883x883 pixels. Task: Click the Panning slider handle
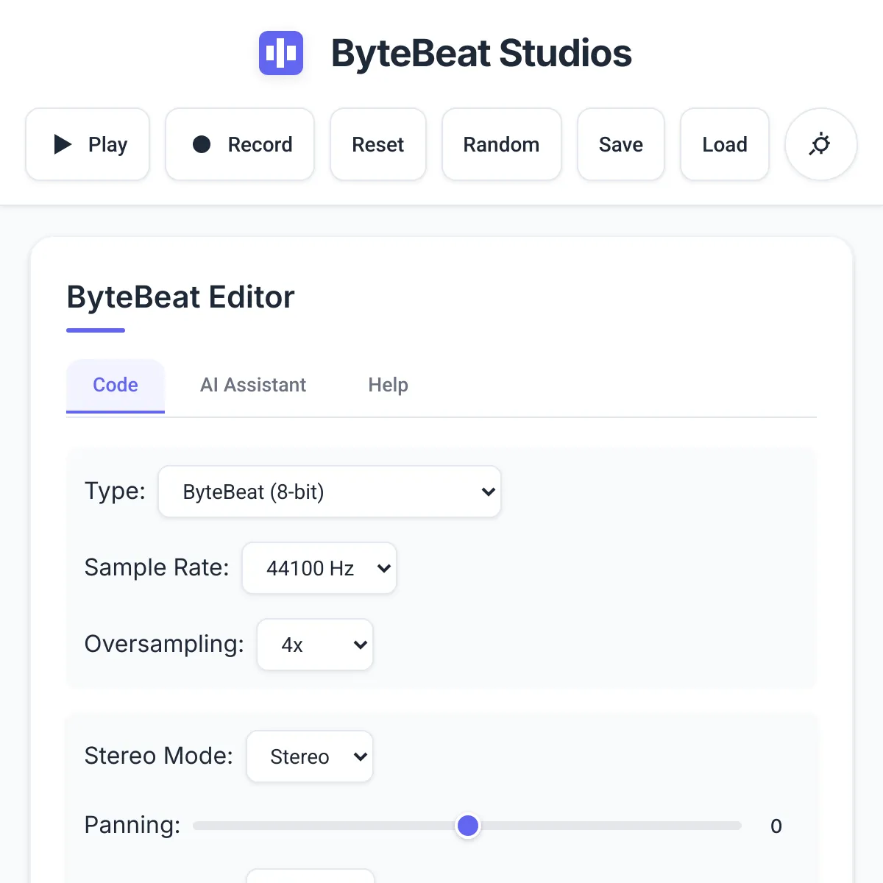point(468,826)
